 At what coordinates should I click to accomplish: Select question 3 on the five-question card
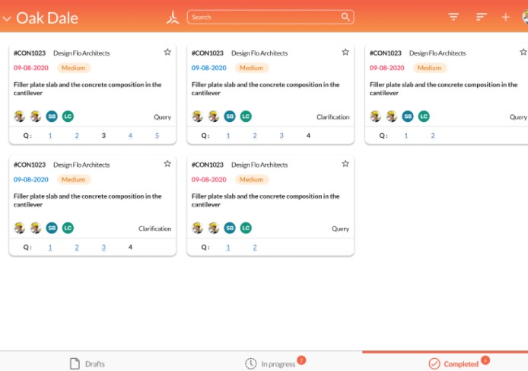click(103, 136)
